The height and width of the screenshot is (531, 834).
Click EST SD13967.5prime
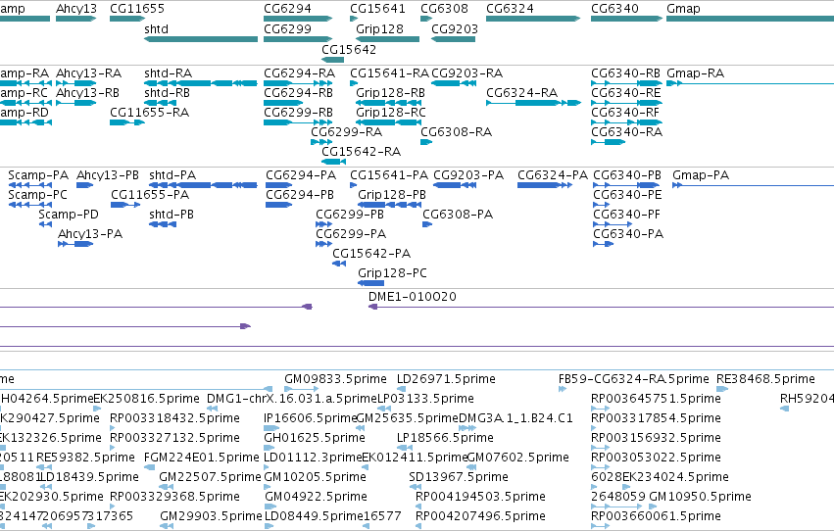459,477
